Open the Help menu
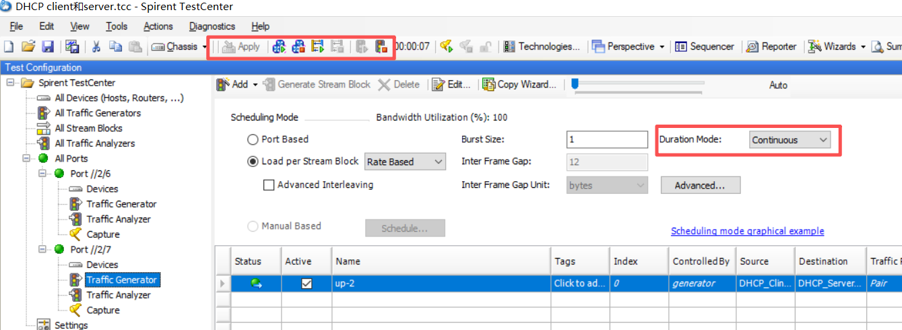Screen dimensions: 902x330 tap(260, 26)
